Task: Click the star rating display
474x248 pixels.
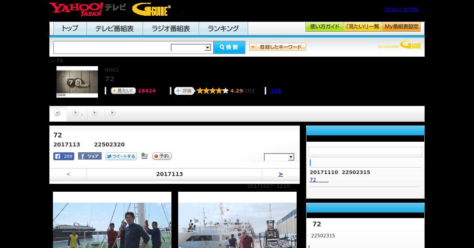Action: point(213,91)
